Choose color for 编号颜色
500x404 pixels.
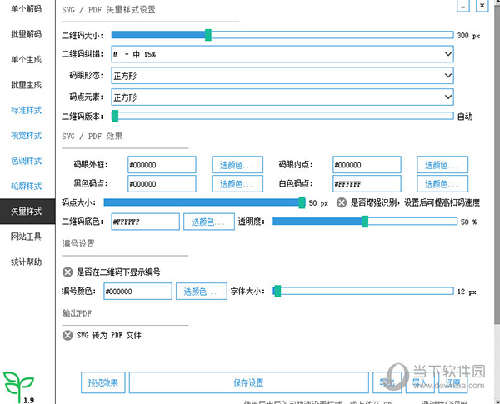[x=202, y=291]
